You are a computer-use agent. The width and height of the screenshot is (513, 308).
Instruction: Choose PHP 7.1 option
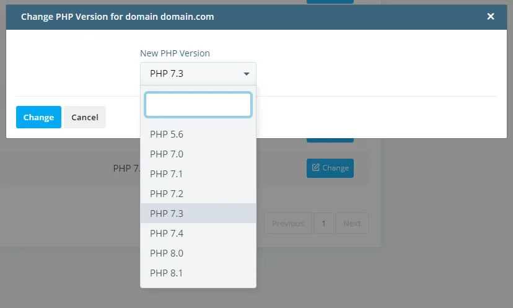[x=198, y=174]
